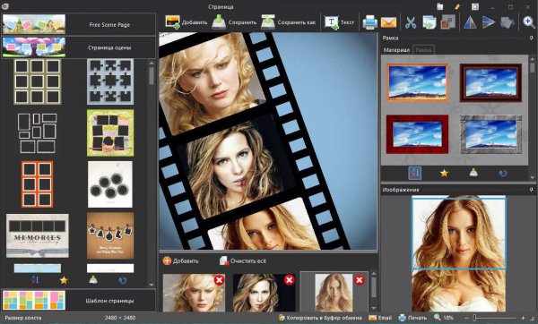
Task: Click Очистить всё button
Action: [x=243, y=260]
